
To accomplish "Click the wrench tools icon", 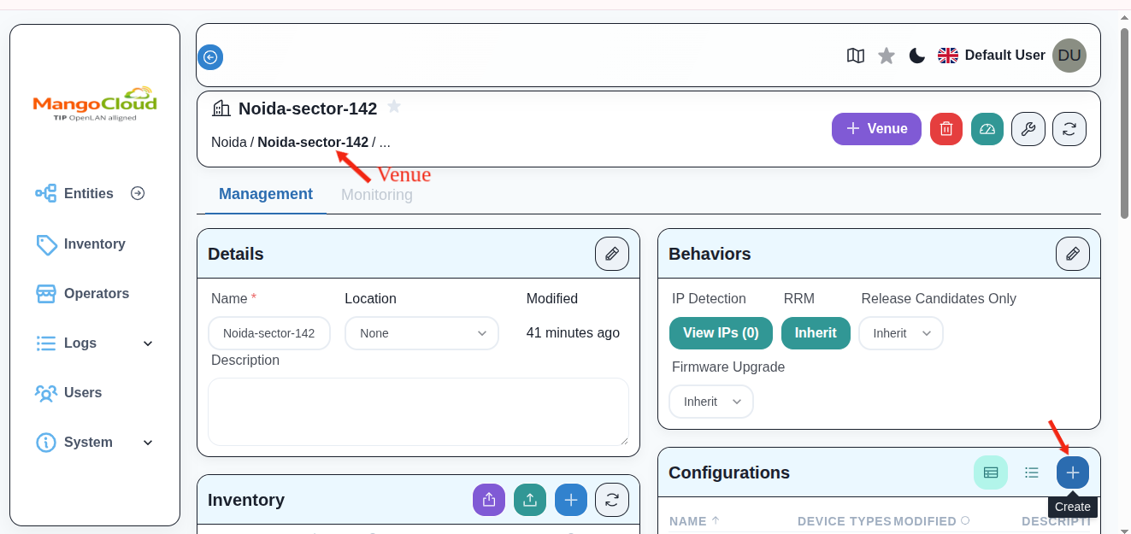I will 1028,128.
